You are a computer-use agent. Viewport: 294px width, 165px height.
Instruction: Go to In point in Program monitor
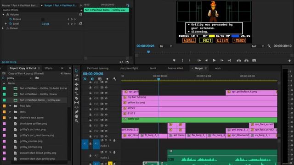(199, 60)
